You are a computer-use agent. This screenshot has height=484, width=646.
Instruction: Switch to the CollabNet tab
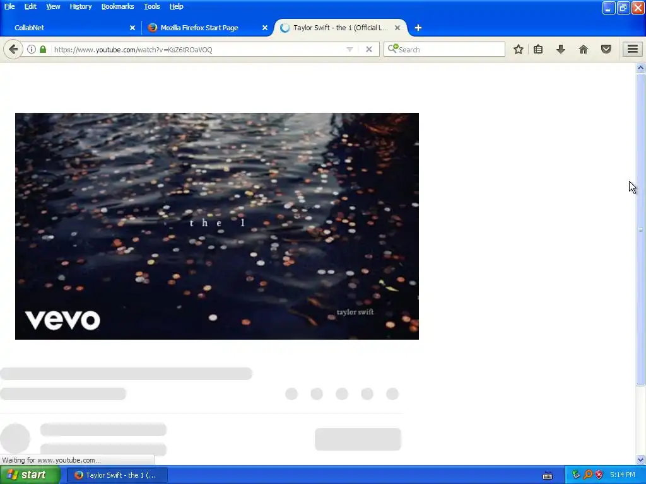click(x=70, y=28)
